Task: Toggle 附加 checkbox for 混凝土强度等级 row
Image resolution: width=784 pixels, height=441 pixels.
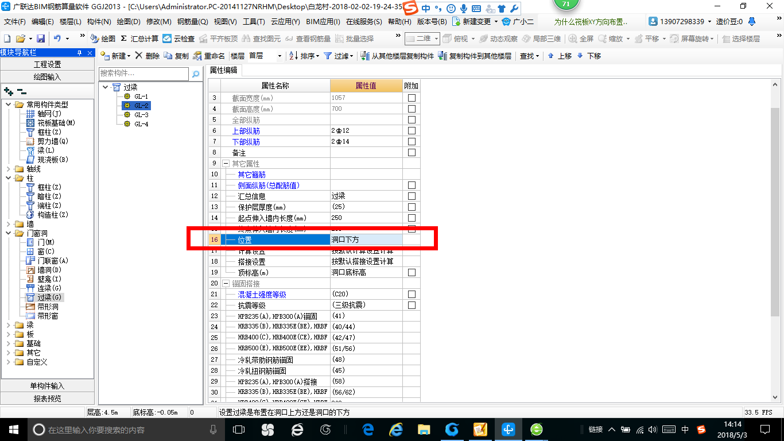Action: click(412, 295)
